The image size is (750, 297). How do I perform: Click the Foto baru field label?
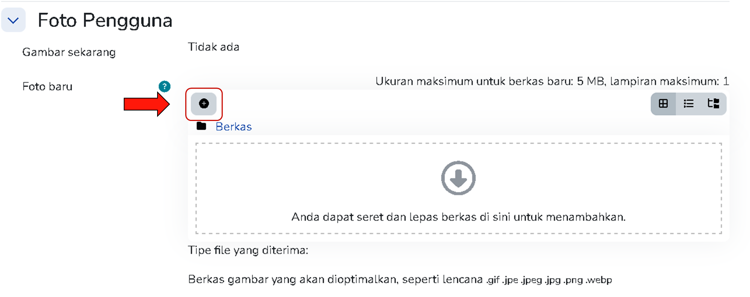tap(47, 87)
